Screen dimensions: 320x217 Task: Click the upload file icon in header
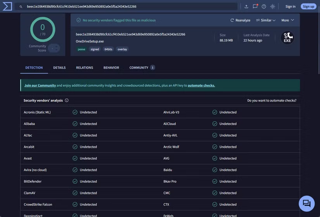(x=246, y=7)
